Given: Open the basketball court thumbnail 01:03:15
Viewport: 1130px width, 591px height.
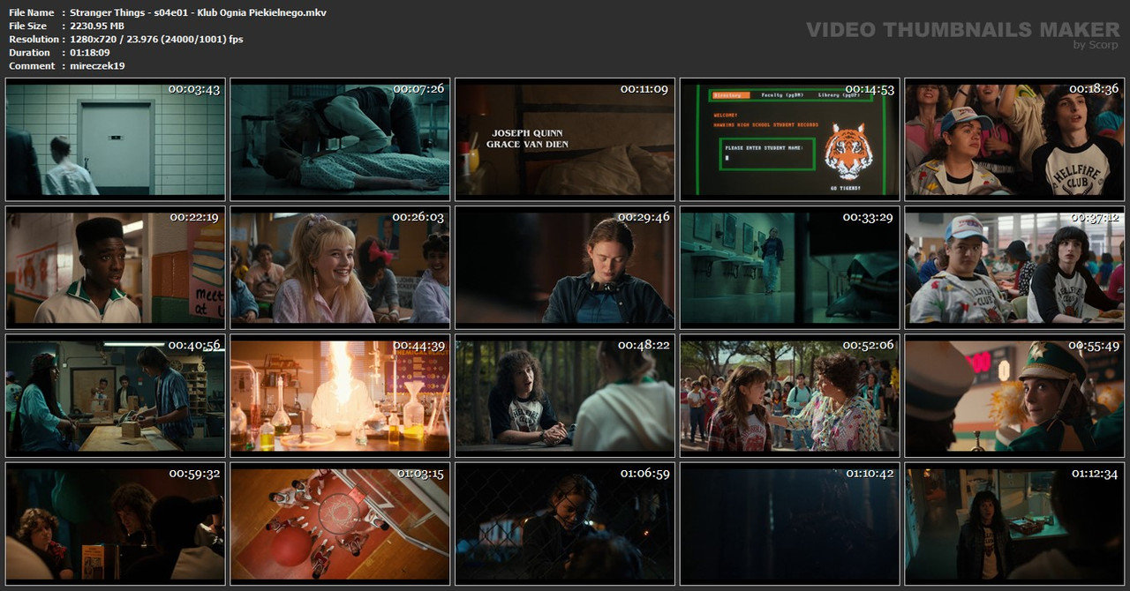Looking at the screenshot, I should coord(340,524).
